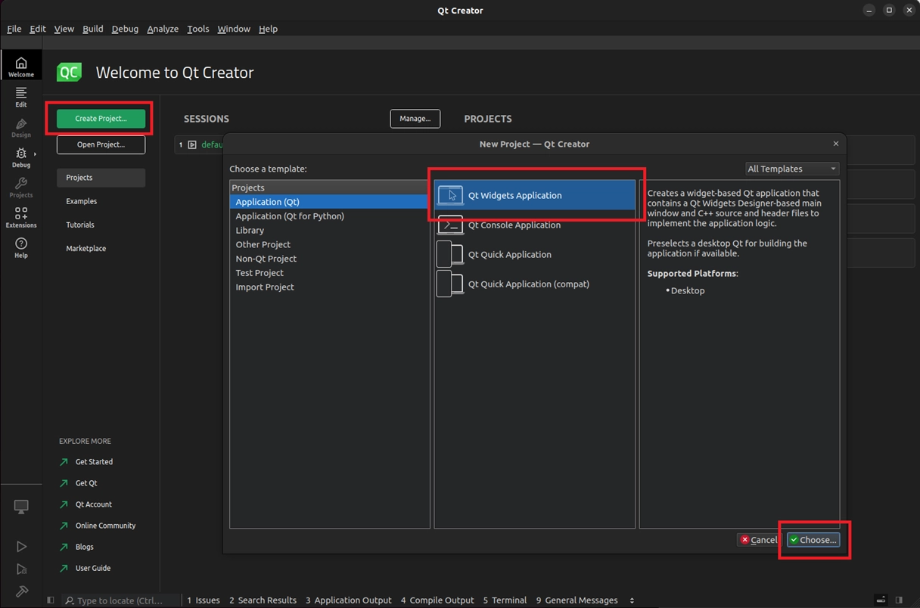Open the Analyze menu
Viewport: 920px width, 608px height.
[x=163, y=29]
